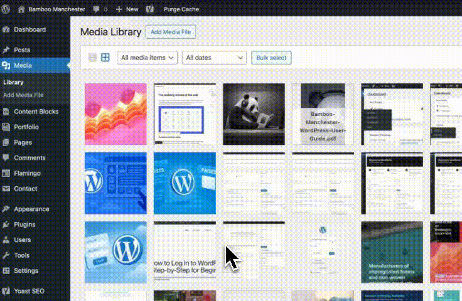This screenshot has width=462, height=301.
Task: Click the Tools wrench icon
Action: 6,255
